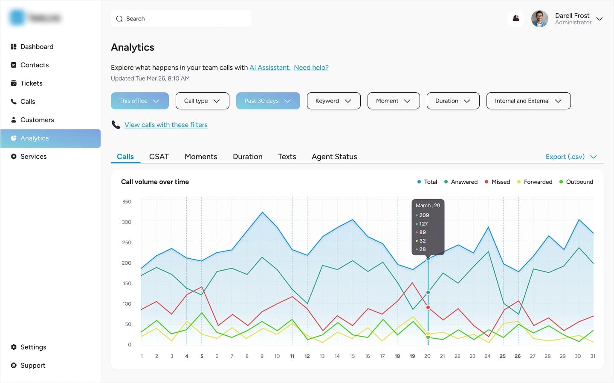Click the Customers person icon in sidebar
The width and height of the screenshot is (614, 383).
pos(14,120)
